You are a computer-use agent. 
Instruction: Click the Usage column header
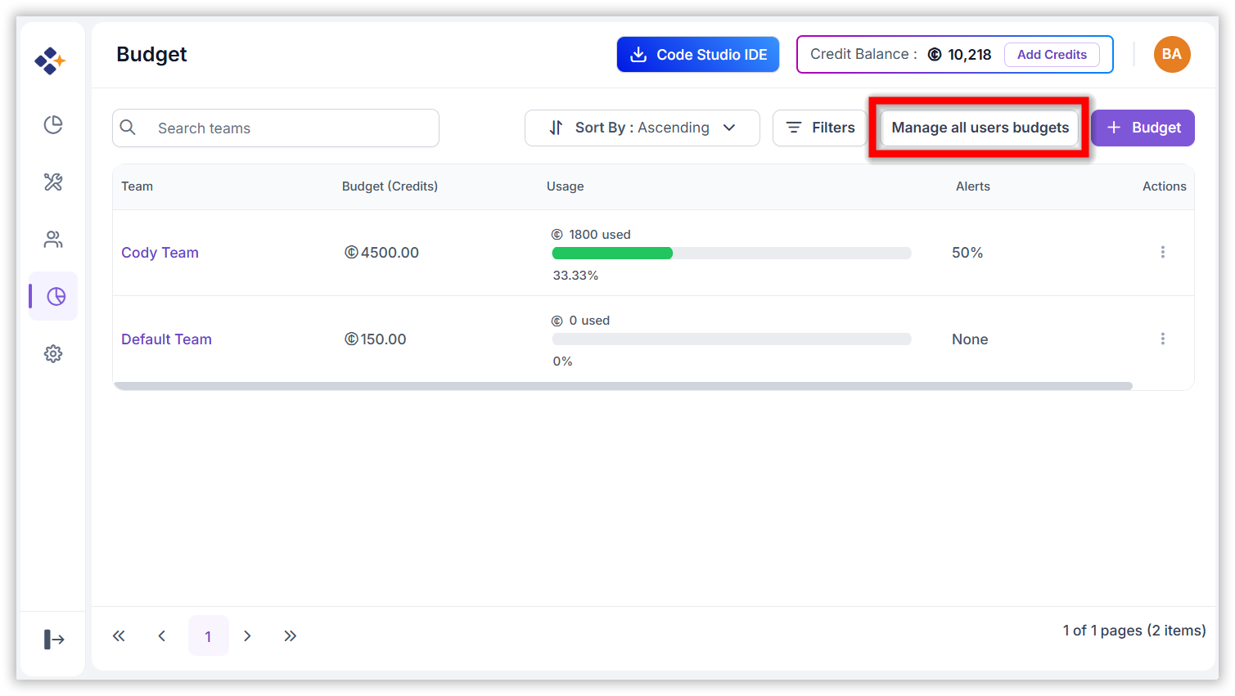pos(565,186)
